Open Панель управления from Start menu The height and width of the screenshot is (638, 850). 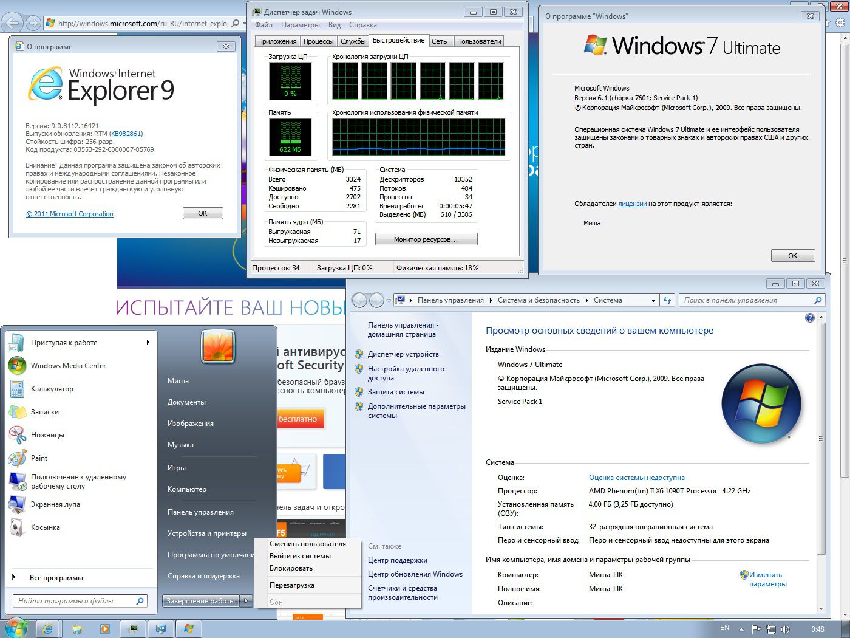click(200, 512)
